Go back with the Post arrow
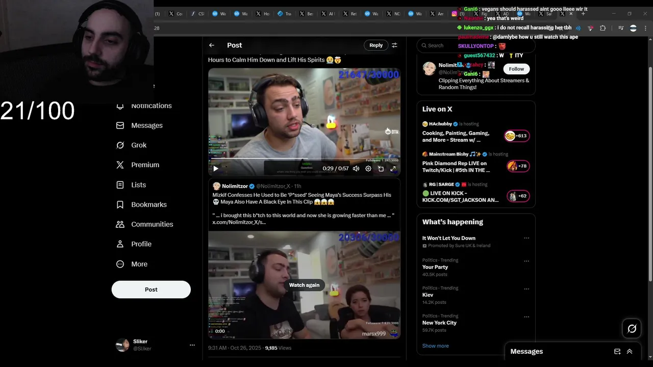 pyautogui.click(x=212, y=45)
